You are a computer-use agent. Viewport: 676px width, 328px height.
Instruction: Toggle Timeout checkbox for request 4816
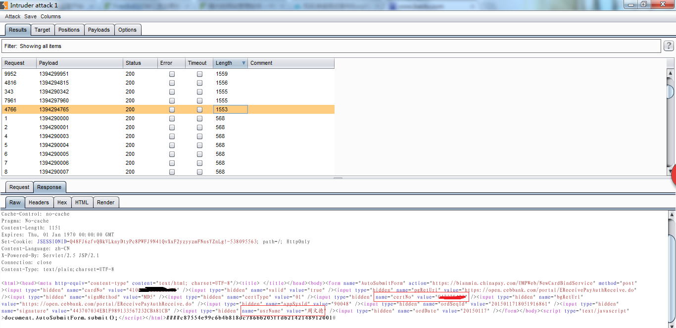[x=199, y=83]
